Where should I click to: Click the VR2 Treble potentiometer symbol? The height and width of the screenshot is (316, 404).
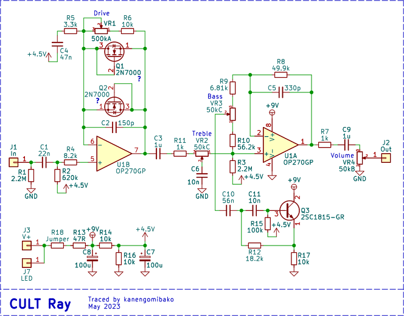(x=202, y=155)
